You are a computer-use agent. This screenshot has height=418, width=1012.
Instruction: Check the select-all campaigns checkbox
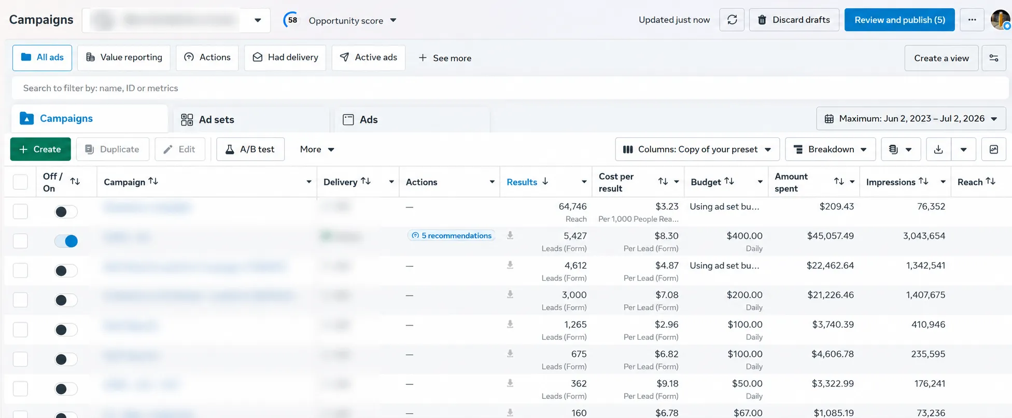click(x=20, y=182)
